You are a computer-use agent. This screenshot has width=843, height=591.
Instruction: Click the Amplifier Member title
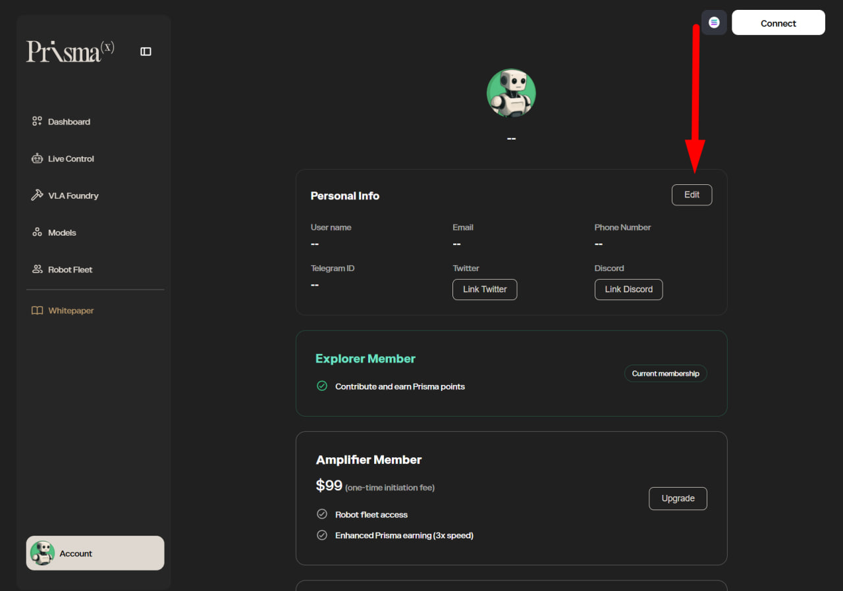(x=369, y=459)
